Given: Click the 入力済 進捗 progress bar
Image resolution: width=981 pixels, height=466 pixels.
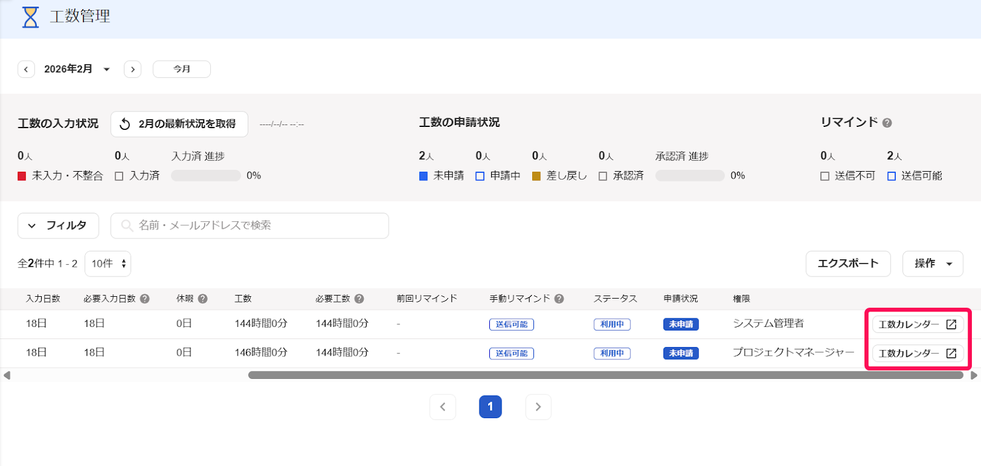Looking at the screenshot, I should [205, 175].
